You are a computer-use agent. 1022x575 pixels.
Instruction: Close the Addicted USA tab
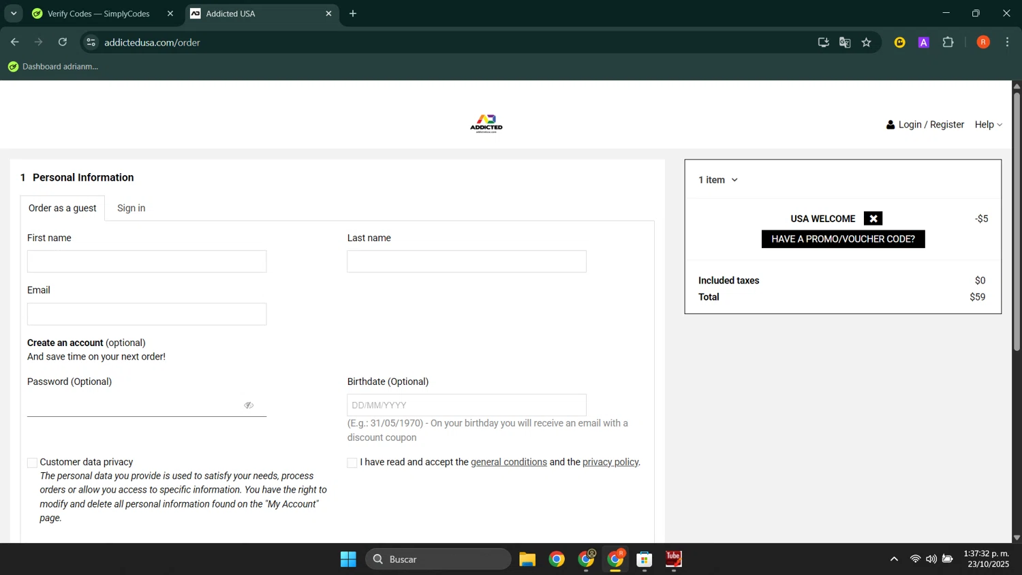coord(328,14)
